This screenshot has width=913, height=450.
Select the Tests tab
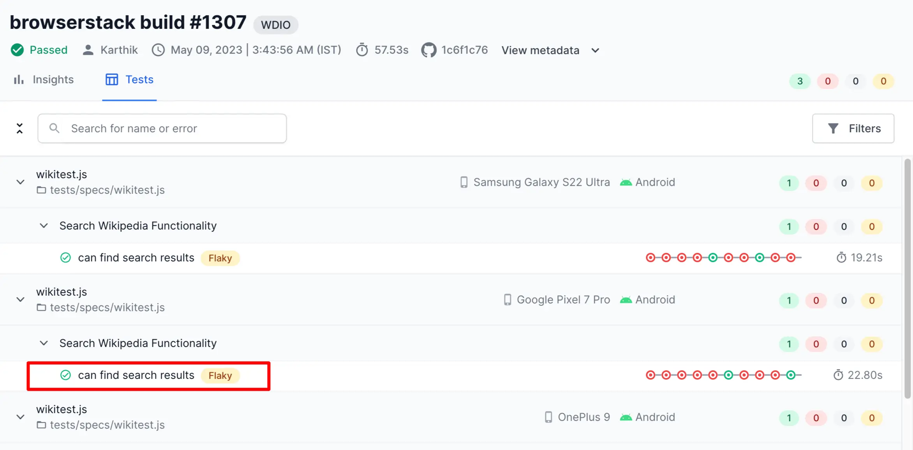(129, 80)
